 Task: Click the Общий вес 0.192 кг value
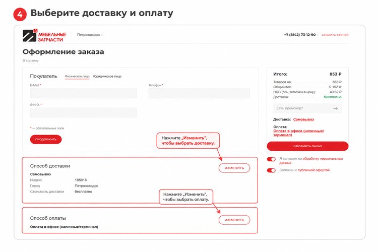pos(335,87)
